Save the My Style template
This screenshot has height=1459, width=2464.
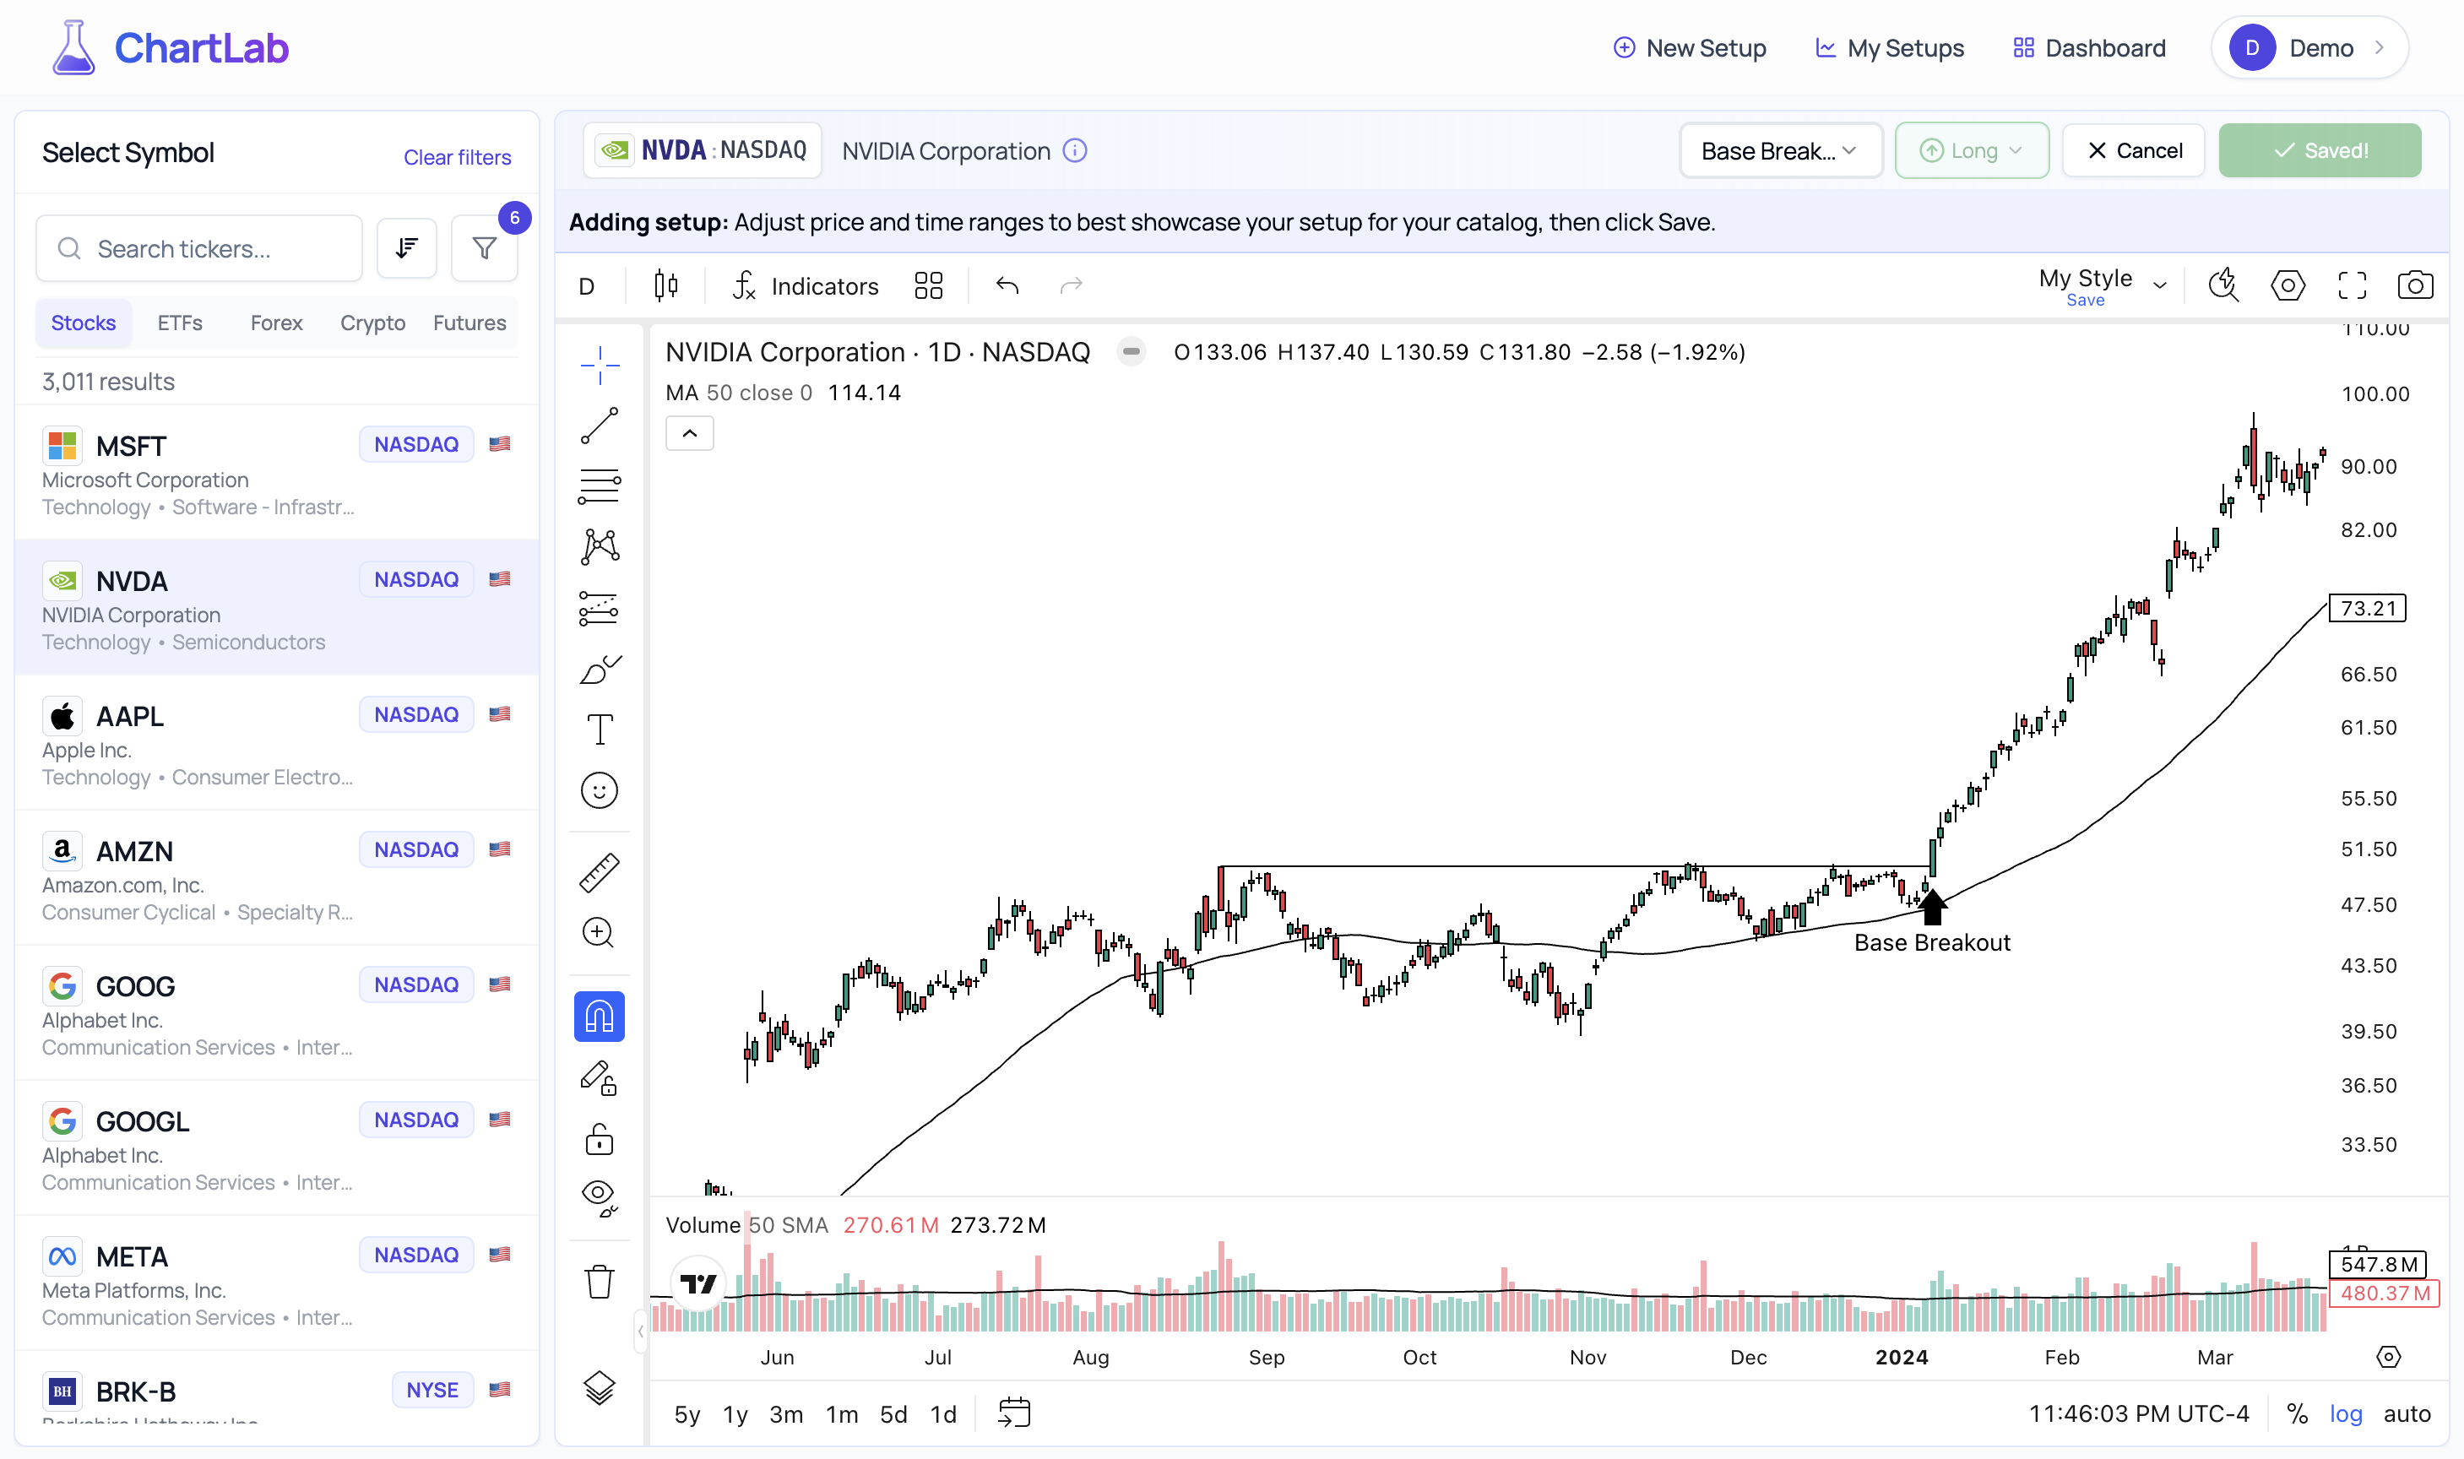(2085, 300)
